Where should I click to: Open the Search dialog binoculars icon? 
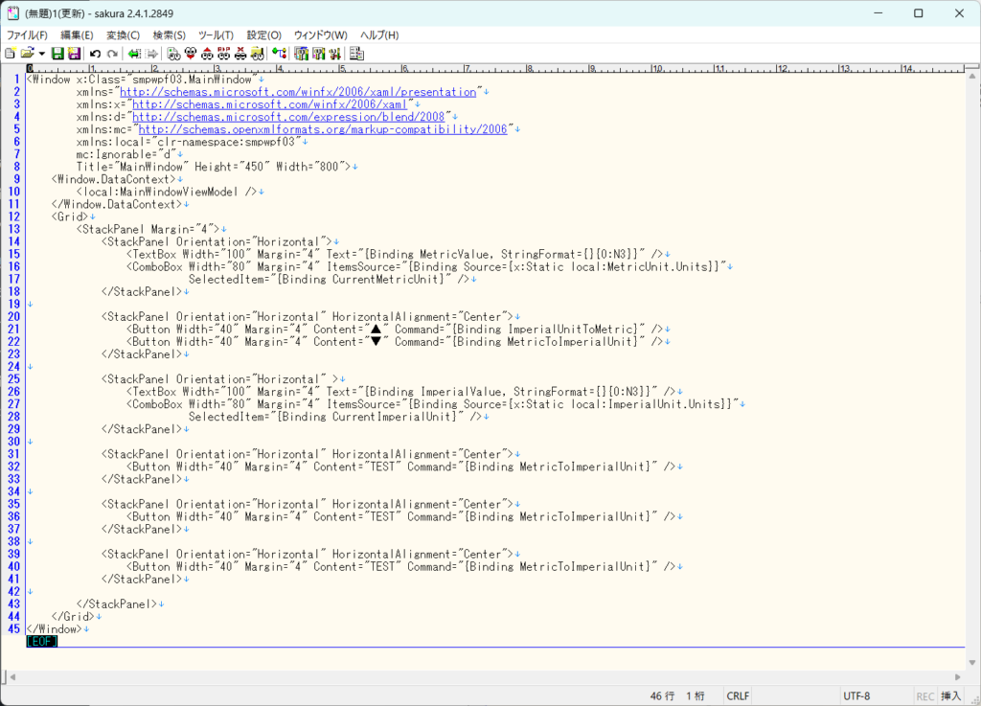174,54
